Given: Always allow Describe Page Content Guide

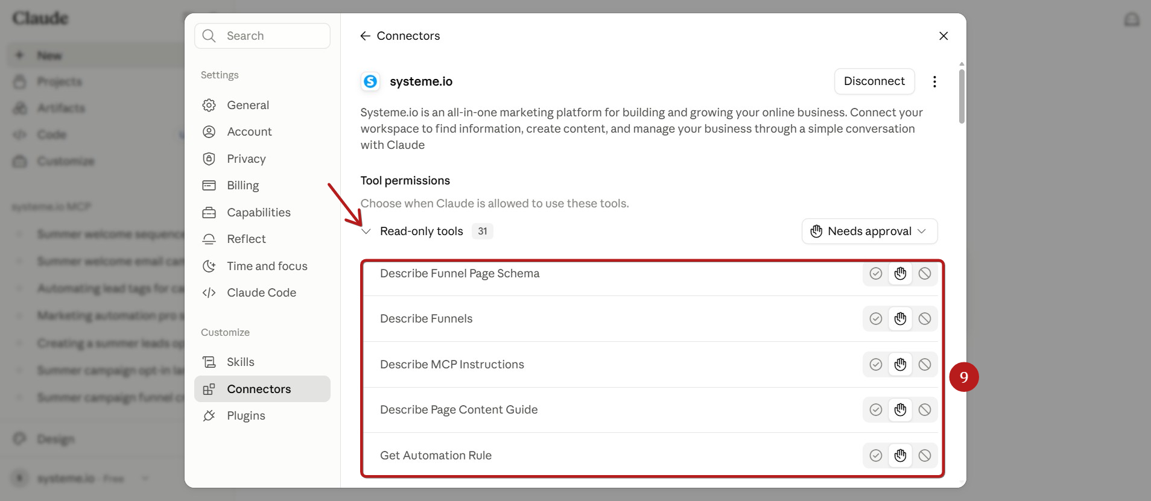Looking at the screenshot, I should pos(876,410).
